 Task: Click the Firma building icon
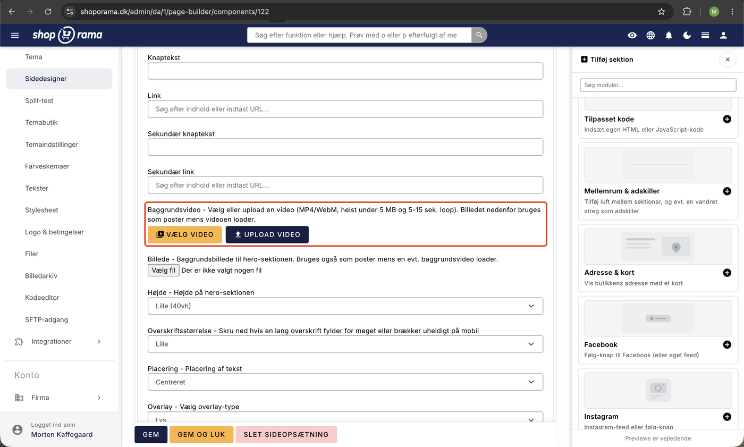[x=19, y=398]
